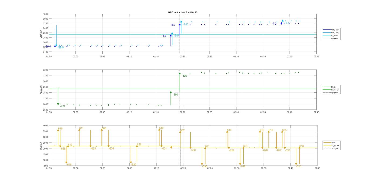Click the '-634' roll data label
This screenshot has height=186, width=376.
tap(111, 148)
